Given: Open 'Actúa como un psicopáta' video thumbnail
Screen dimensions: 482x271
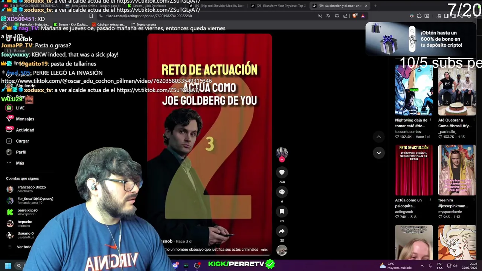Looking at the screenshot, I should (414, 170).
